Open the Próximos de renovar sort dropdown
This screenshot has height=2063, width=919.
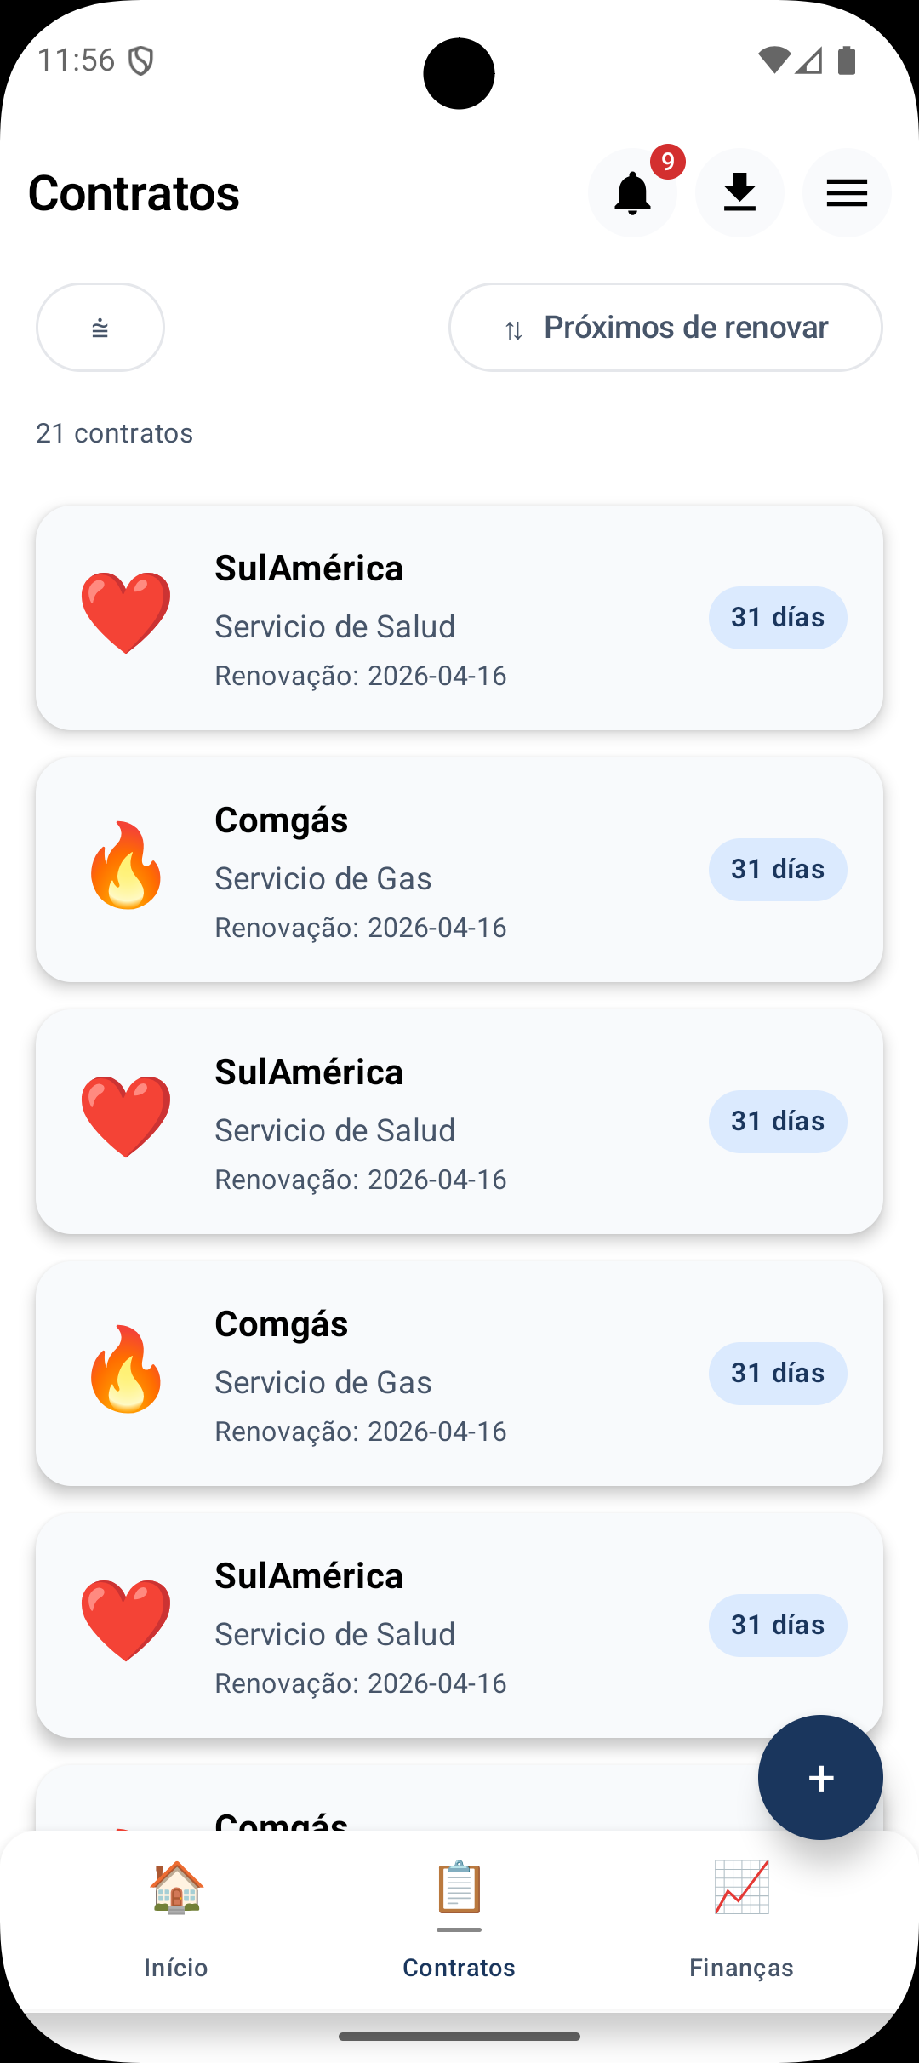coord(665,328)
